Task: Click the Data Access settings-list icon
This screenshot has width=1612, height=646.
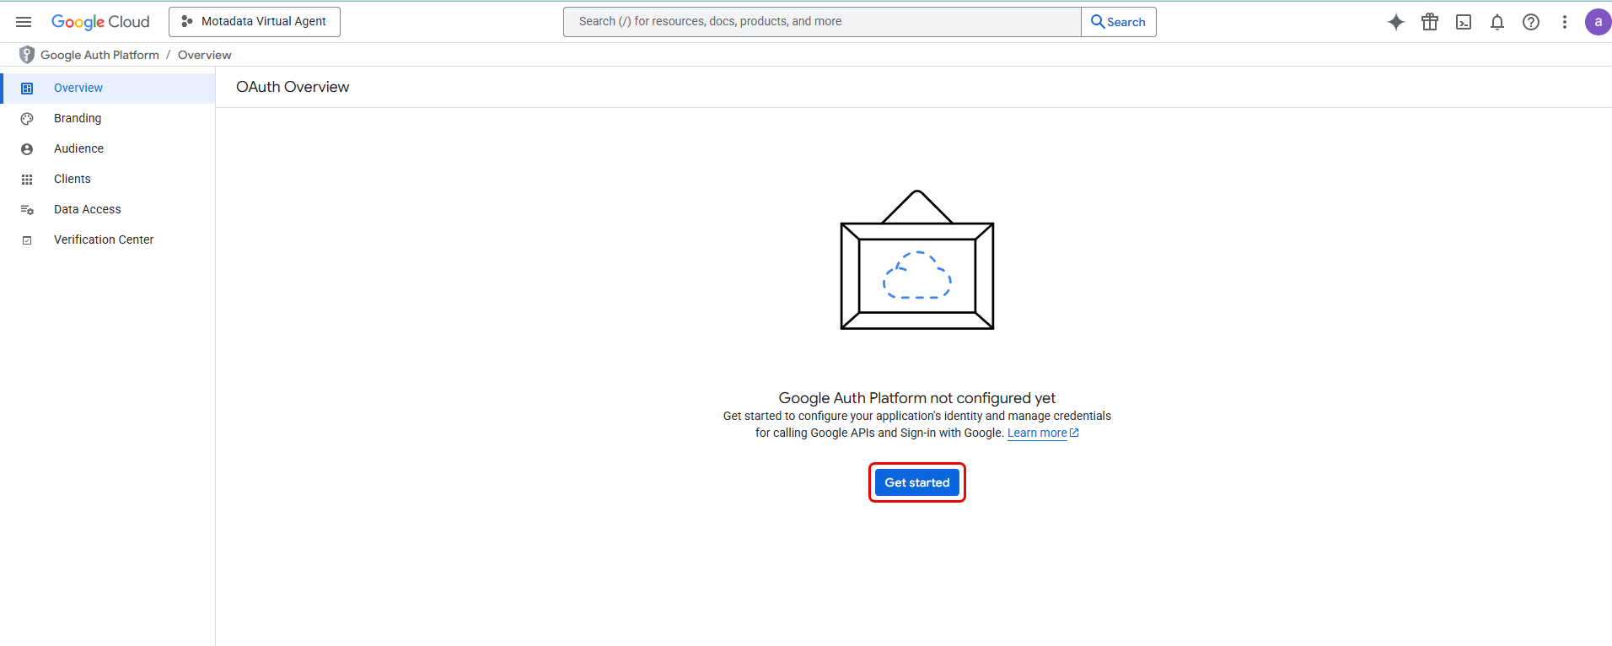Action: point(27,210)
